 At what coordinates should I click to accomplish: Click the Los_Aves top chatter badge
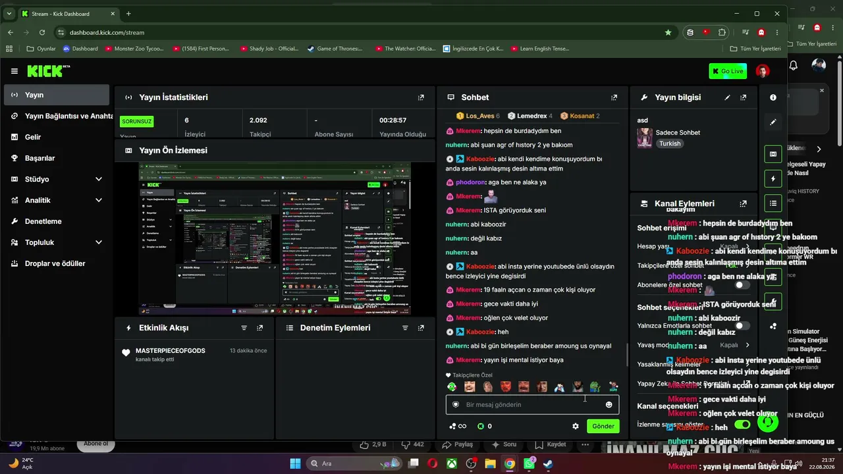click(x=478, y=116)
